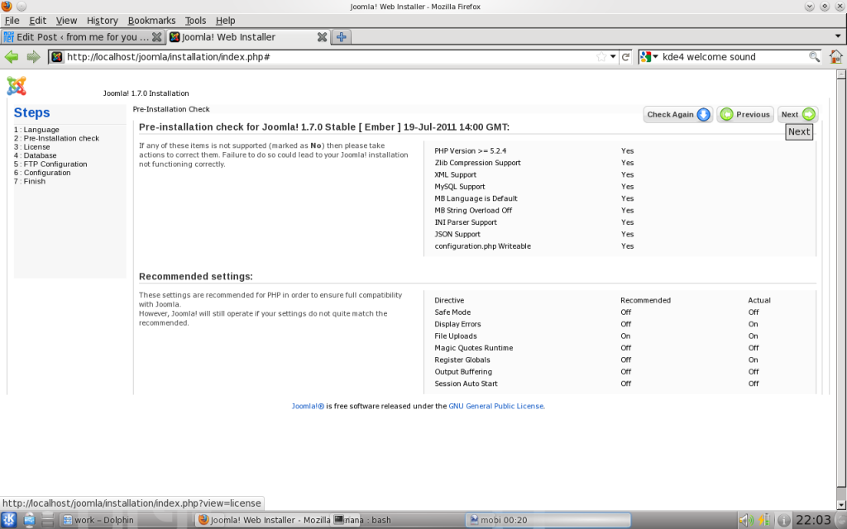Image resolution: width=847 pixels, height=529 pixels.
Task: Click the Check Again button
Action: pos(678,114)
